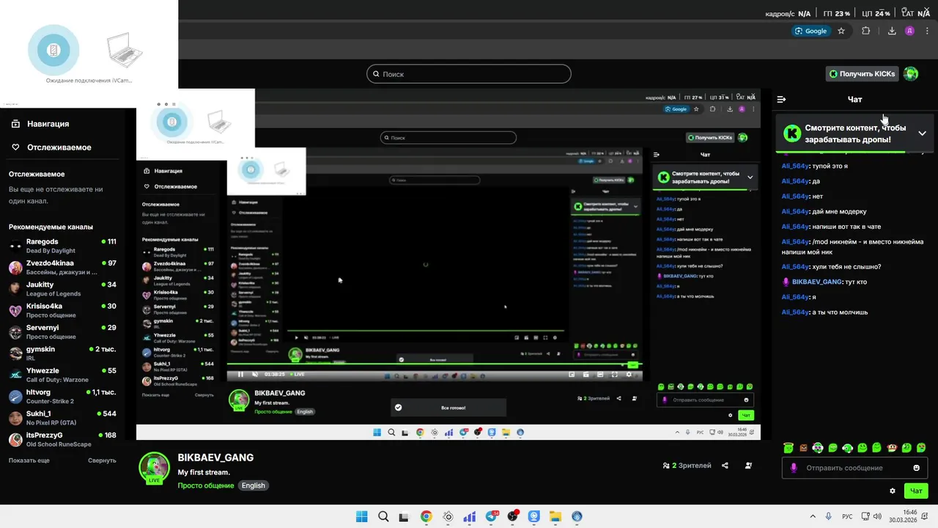Click the itsPrezzyG channel avatar
The width and height of the screenshot is (938, 528).
click(x=15, y=439)
